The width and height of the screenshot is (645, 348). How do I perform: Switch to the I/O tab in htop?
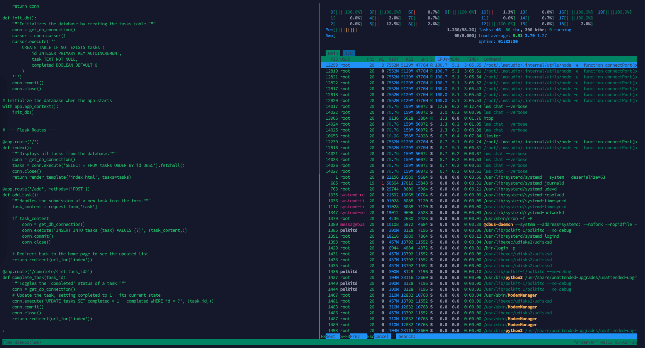349,53
